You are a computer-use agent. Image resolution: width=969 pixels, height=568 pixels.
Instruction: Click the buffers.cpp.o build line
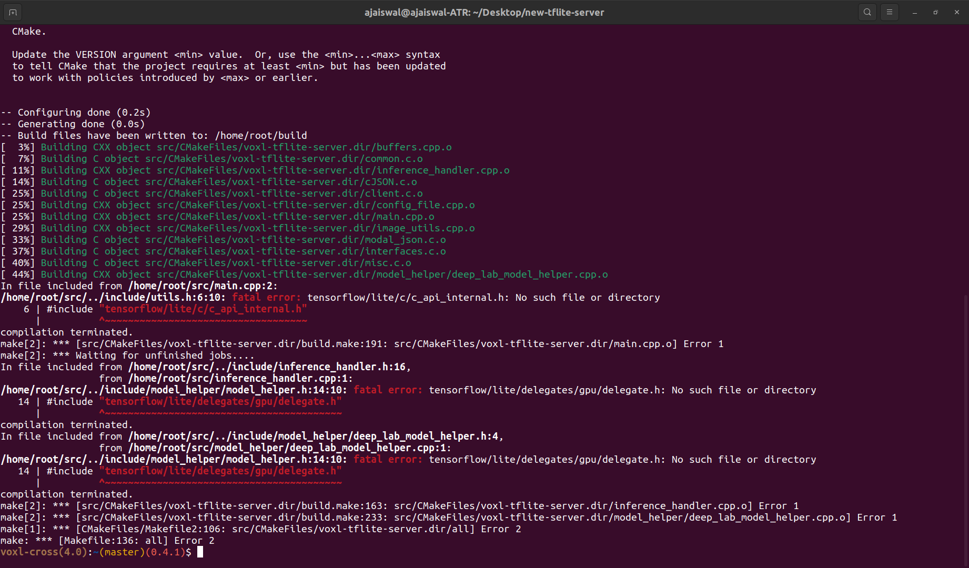point(226,147)
